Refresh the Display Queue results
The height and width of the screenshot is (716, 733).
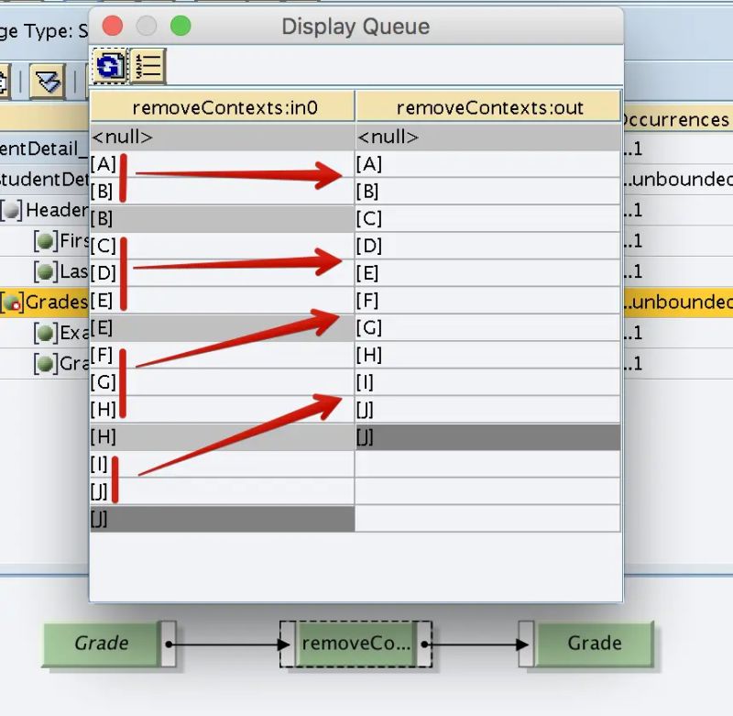point(109,65)
